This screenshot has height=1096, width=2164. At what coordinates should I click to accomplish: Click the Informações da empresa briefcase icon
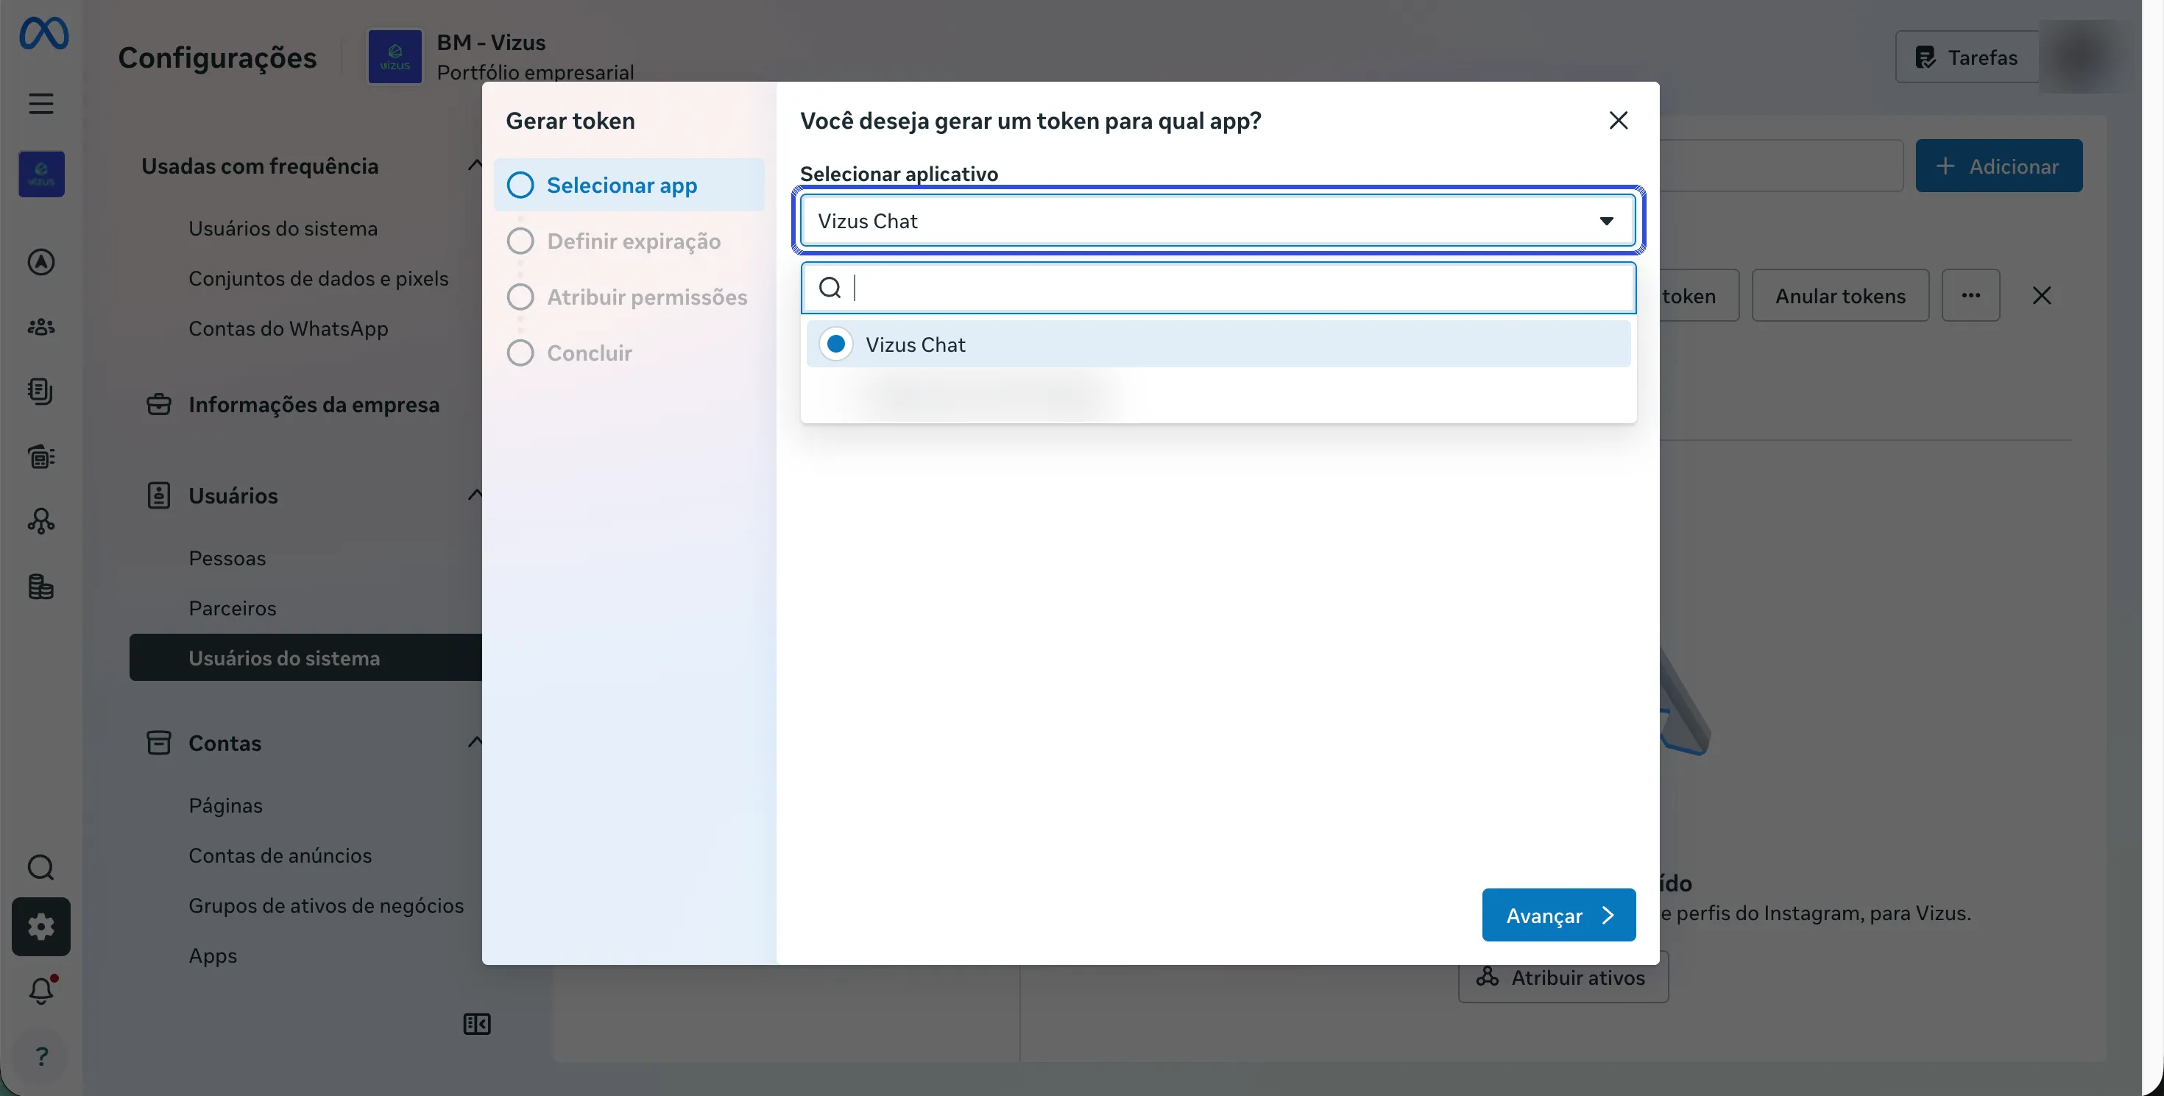click(159, 405)
